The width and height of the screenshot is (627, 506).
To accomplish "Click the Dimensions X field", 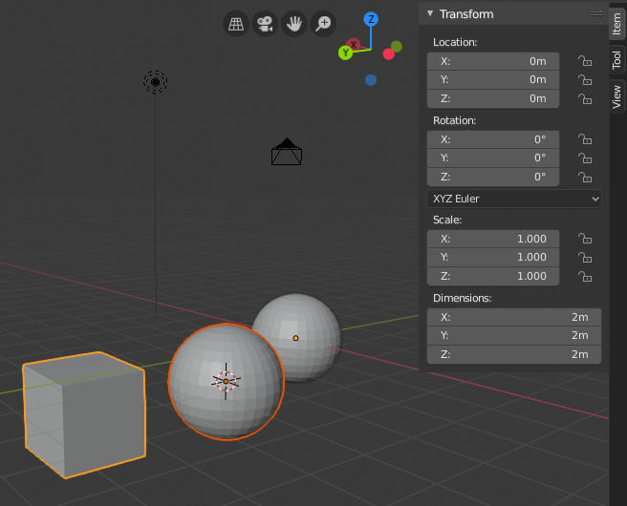I will coord(514,317).
